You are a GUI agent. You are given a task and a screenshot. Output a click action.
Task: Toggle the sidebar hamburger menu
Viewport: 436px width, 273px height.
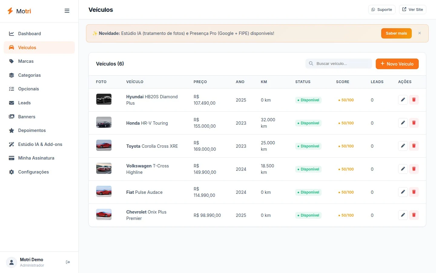click(x=67, y=11)
